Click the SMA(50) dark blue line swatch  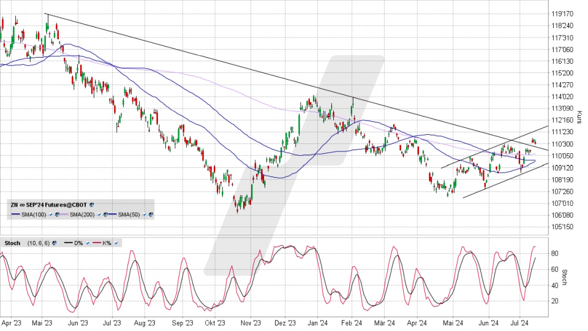point(113,215)
